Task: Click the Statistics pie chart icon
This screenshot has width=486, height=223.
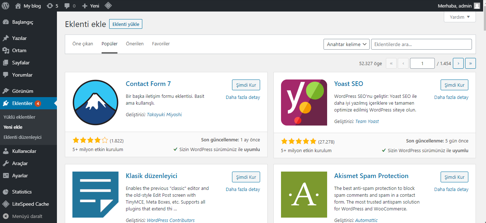Action: (6, 192)
